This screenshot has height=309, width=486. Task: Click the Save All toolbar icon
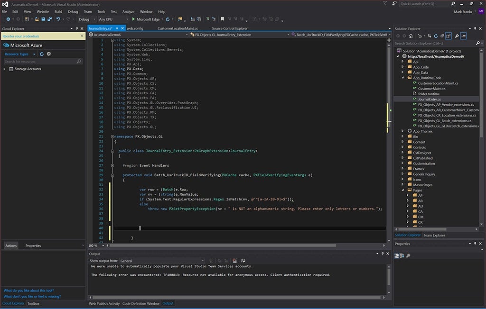(49, 19)
